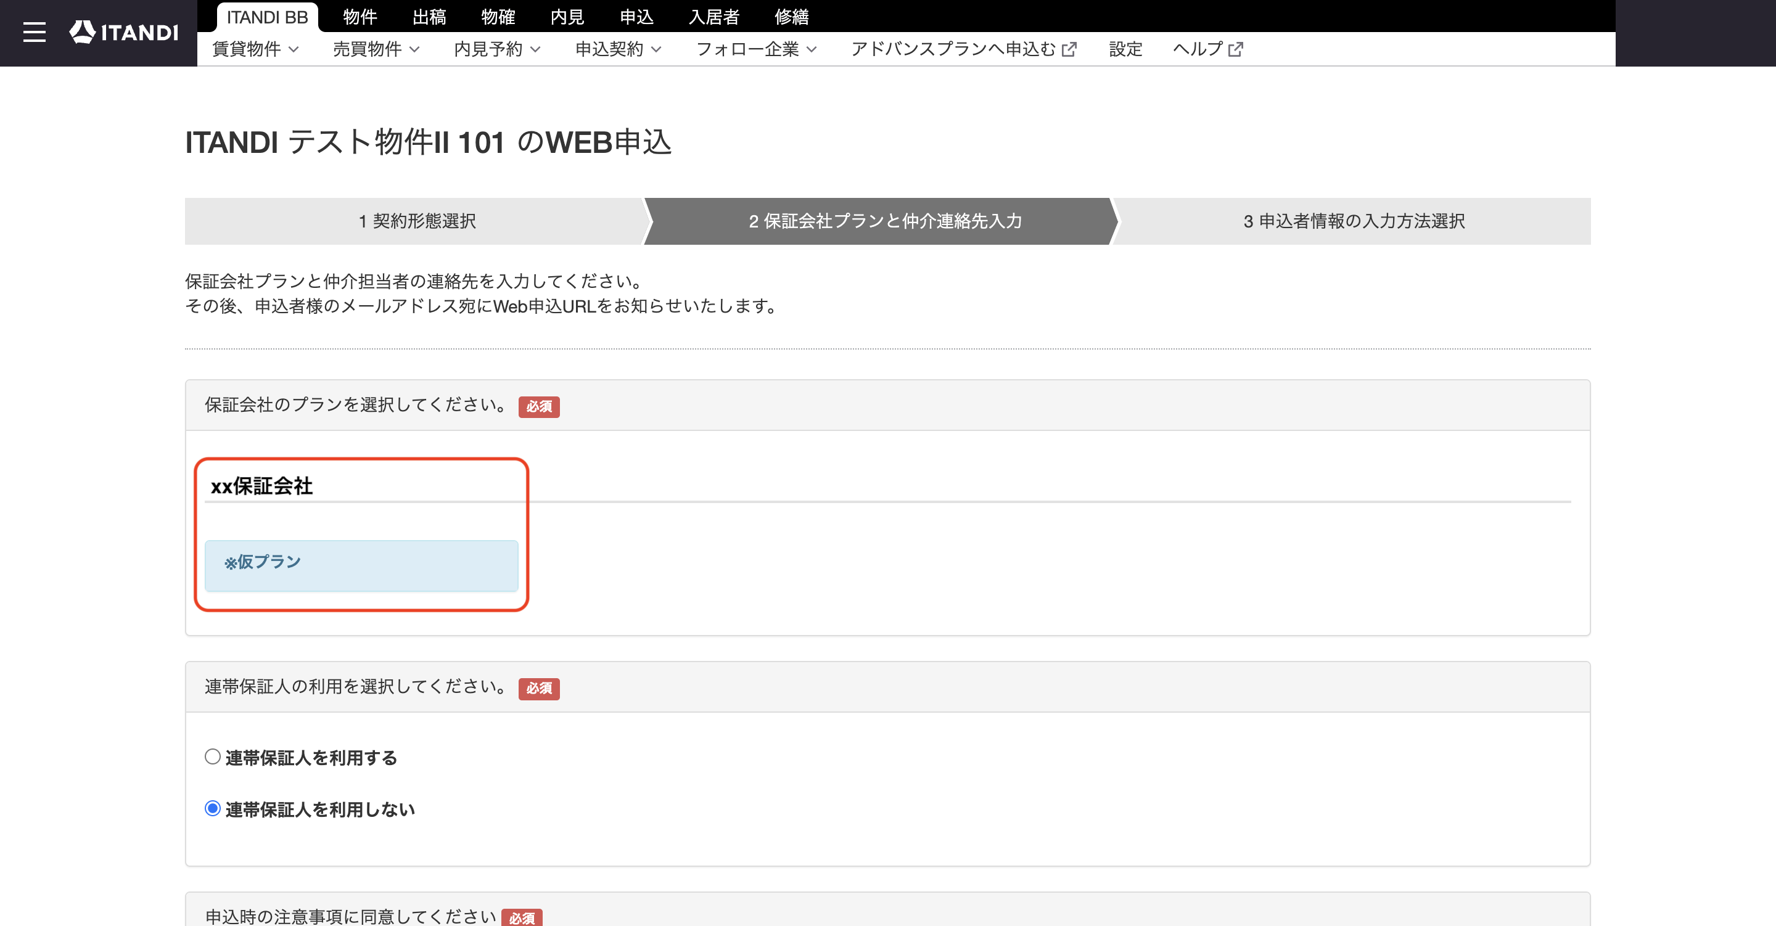Expand the フォロー企業 dropdown

click(756, 50)
